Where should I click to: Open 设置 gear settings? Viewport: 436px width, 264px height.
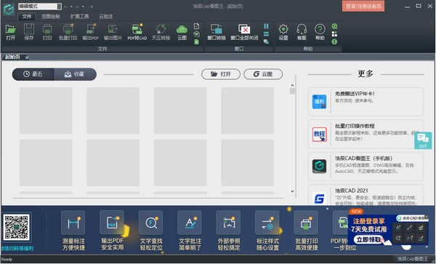point(283,32)
